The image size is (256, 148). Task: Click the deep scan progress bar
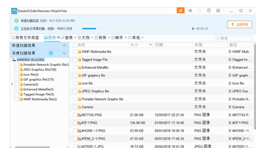(x=136, y=29)
